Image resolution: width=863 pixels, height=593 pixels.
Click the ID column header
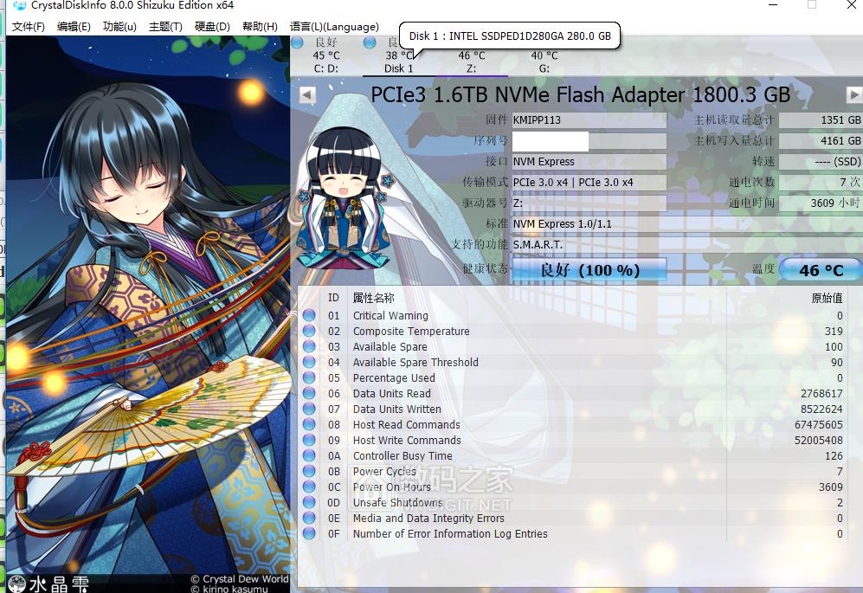[x=333, y=298]
